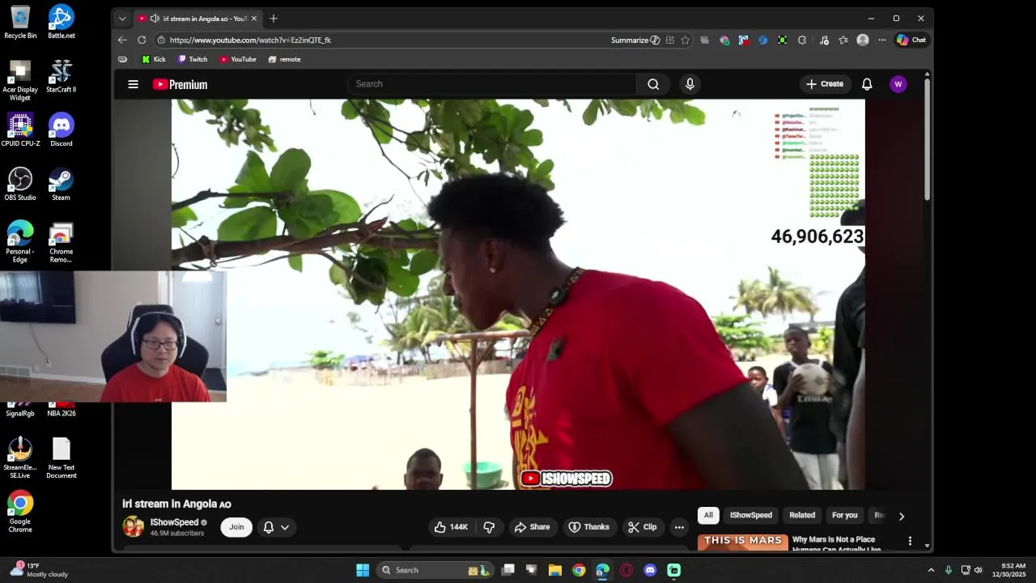Open Edge settings and more menu
The width and height of the screenshot is (1036, 583).
(x=882, y=40)
